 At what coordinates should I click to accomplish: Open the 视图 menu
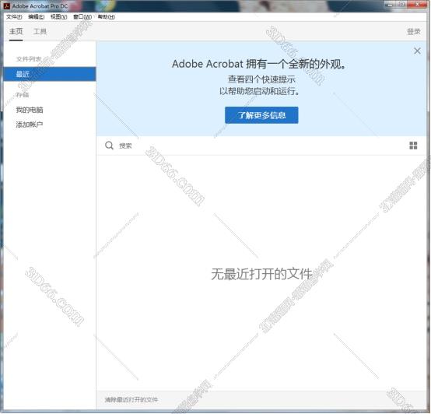[x=58, y=17]
